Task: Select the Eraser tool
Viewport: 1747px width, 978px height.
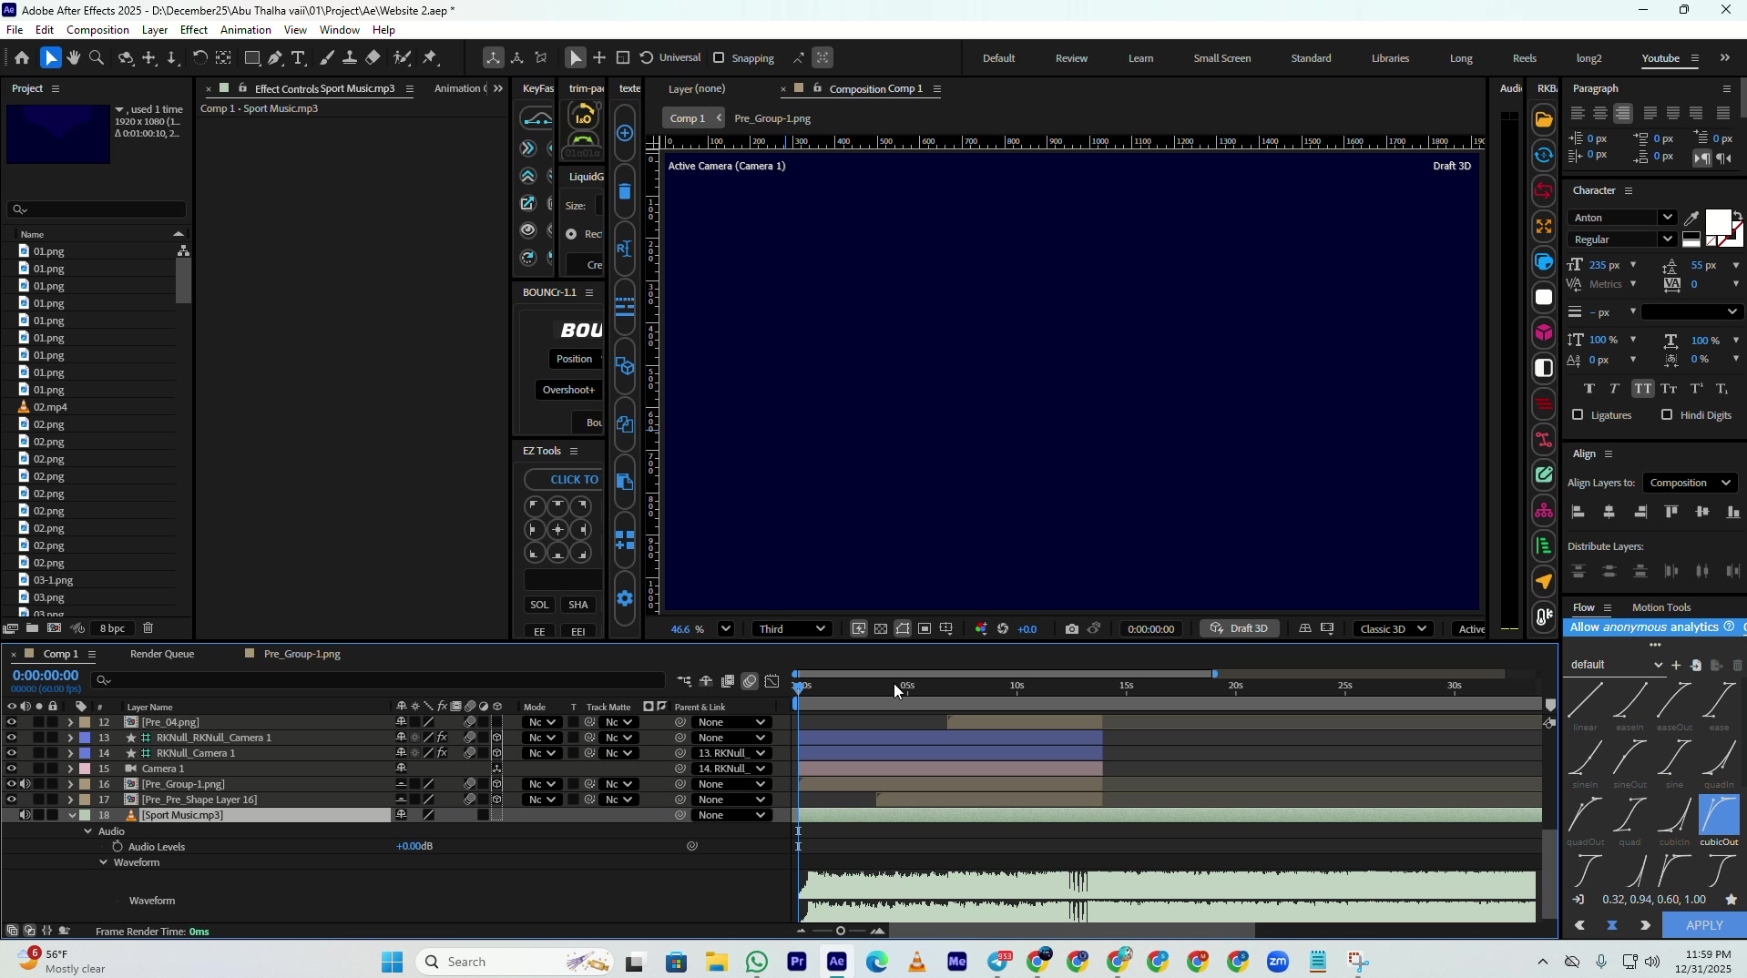Action: click(x=373, y=58)
